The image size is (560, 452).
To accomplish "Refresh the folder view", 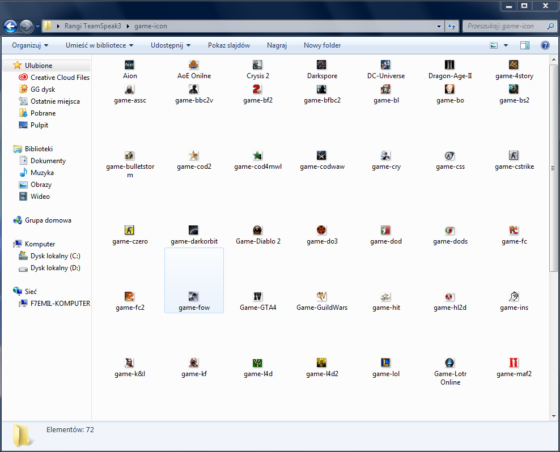I will (x=452, y=26).
